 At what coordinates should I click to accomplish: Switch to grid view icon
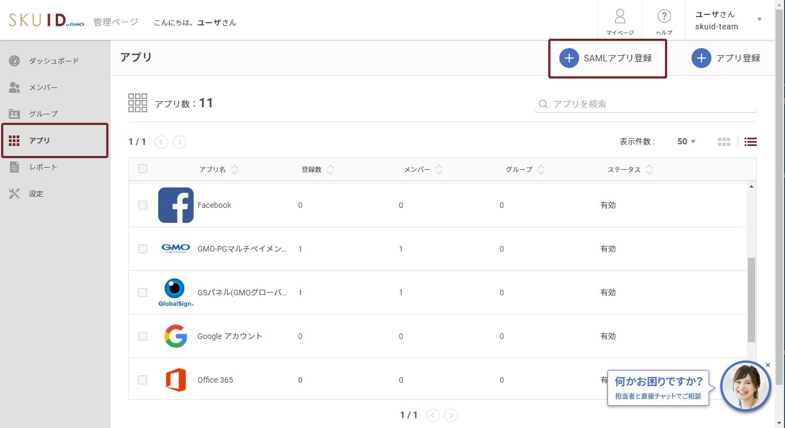tap(724, 142)
